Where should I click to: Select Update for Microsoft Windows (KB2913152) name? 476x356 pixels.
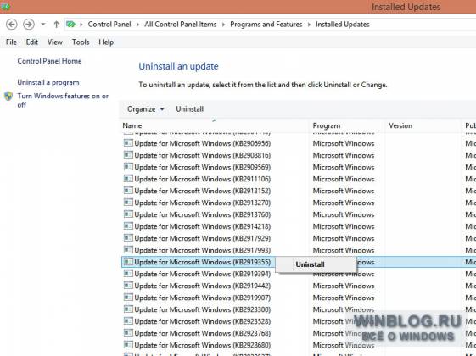(x=203, y=191)
